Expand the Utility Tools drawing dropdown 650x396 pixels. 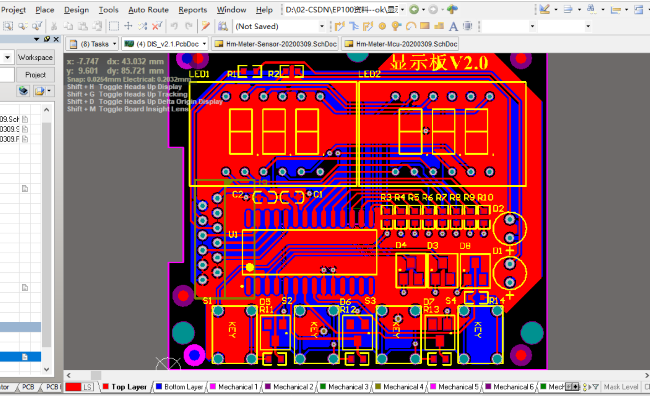556,9
